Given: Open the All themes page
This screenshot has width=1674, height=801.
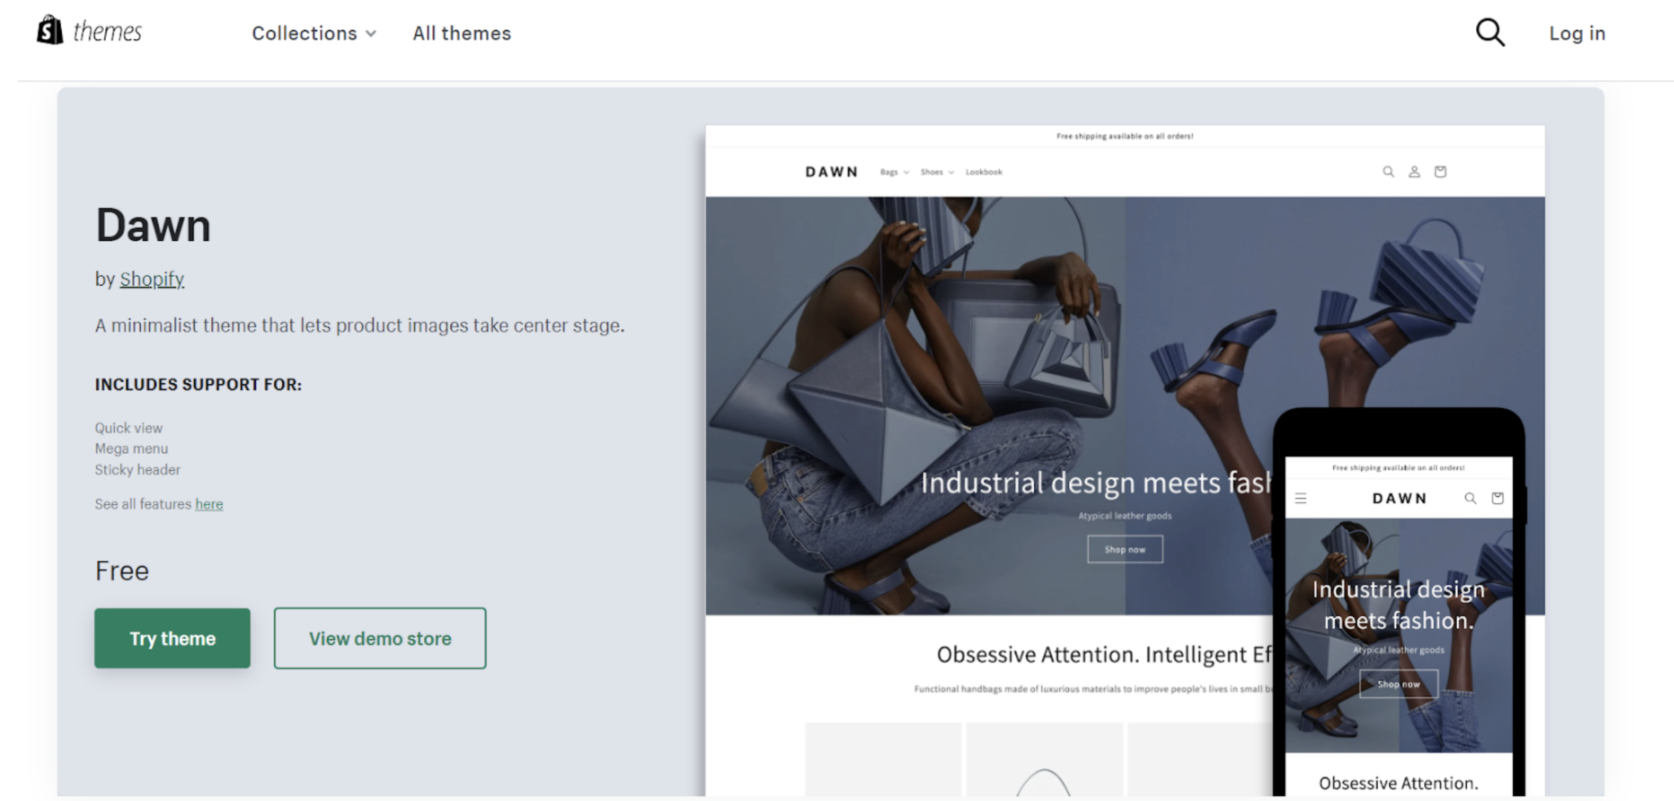Looking at the screenshot, I should click(x=462, y=33).
